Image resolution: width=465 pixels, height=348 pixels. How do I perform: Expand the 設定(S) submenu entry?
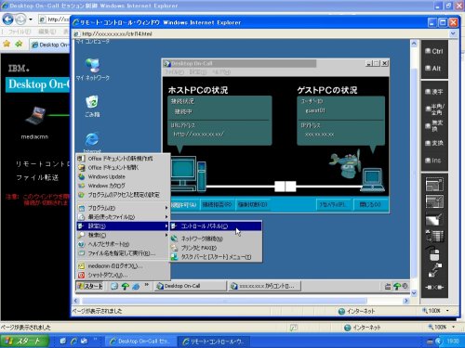[123, 226]
